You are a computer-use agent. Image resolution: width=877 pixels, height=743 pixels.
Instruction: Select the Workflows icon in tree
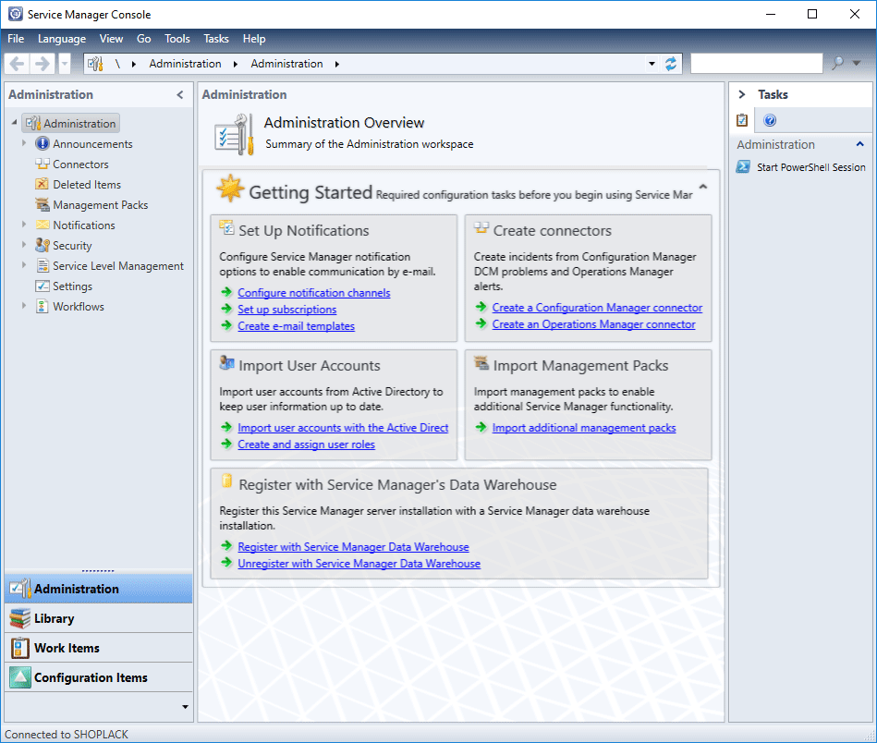click(x=42, y=306)
